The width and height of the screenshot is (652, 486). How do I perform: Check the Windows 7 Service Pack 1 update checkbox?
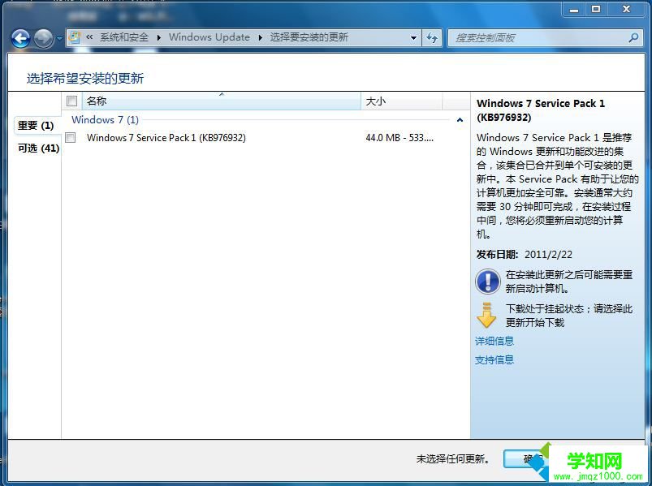click(71, 138)
